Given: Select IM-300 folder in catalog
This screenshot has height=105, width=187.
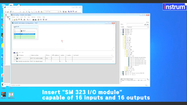Looking at the screenshot, I should point(128,44).
